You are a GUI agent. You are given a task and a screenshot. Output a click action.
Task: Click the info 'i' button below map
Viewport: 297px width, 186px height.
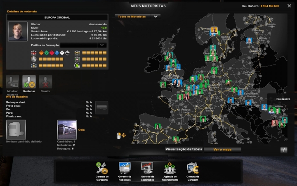[x=284, y=150]
